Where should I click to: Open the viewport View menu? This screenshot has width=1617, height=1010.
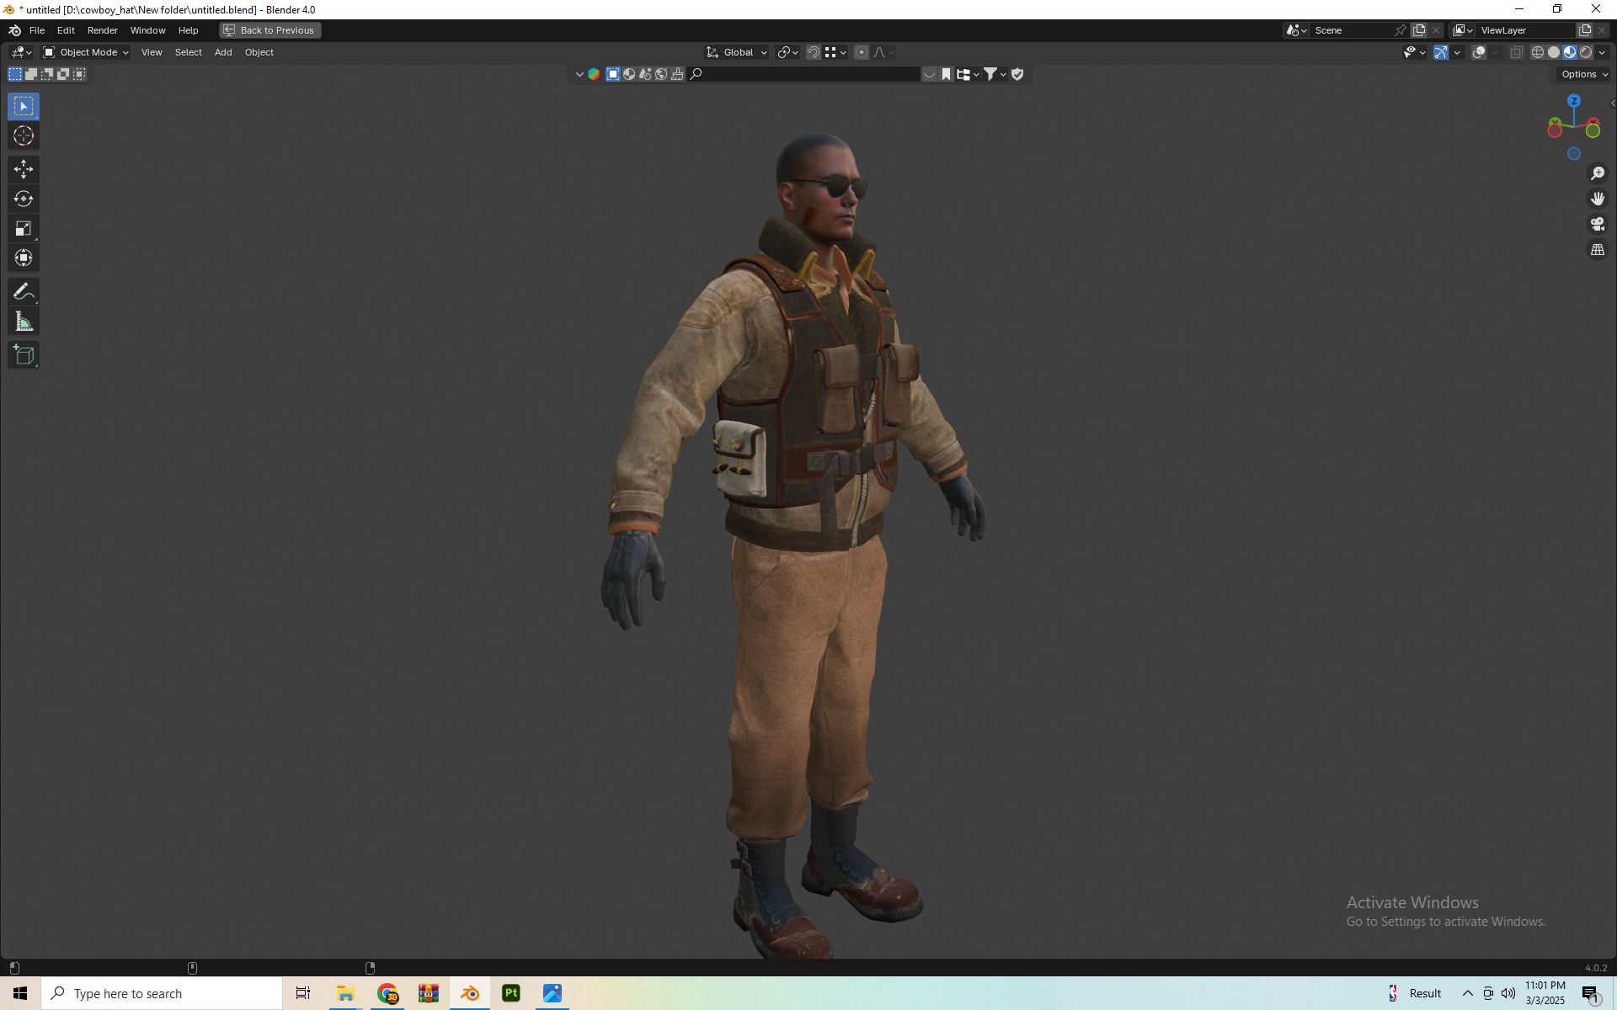(x=152, y=52)
